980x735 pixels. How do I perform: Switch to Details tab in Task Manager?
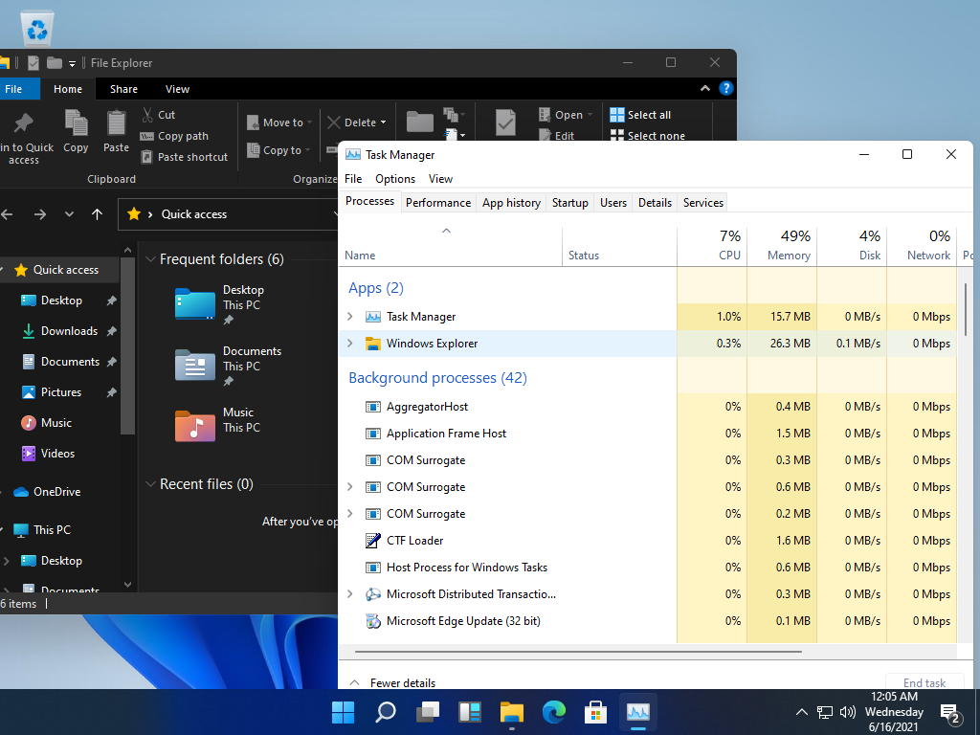pyautogui.click(x=655, y=203)
